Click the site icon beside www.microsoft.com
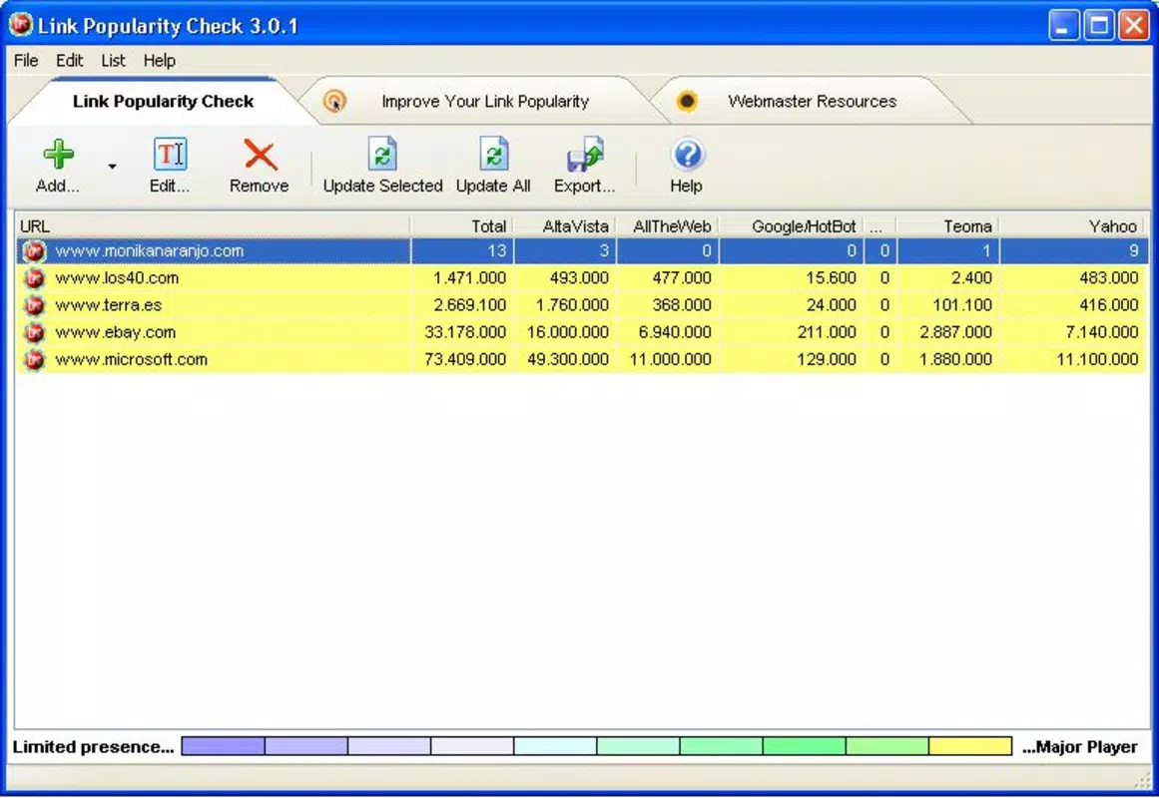This screenshot has height=798, width=1159. coord(34,360)
